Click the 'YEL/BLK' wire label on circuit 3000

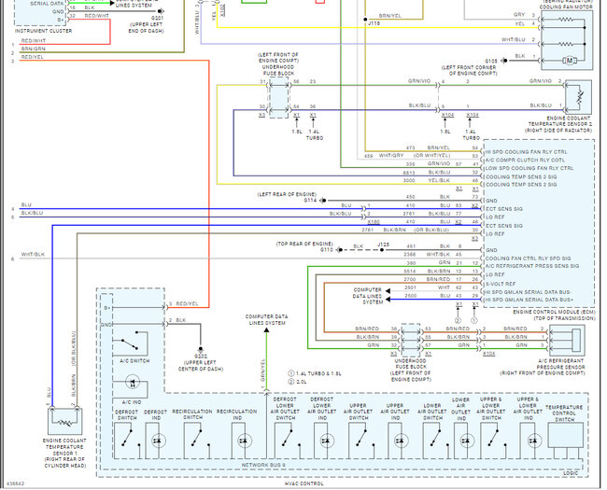(439, 180)
